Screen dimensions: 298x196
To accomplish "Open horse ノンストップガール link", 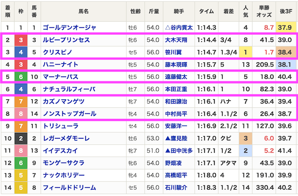I will (69, 114).
